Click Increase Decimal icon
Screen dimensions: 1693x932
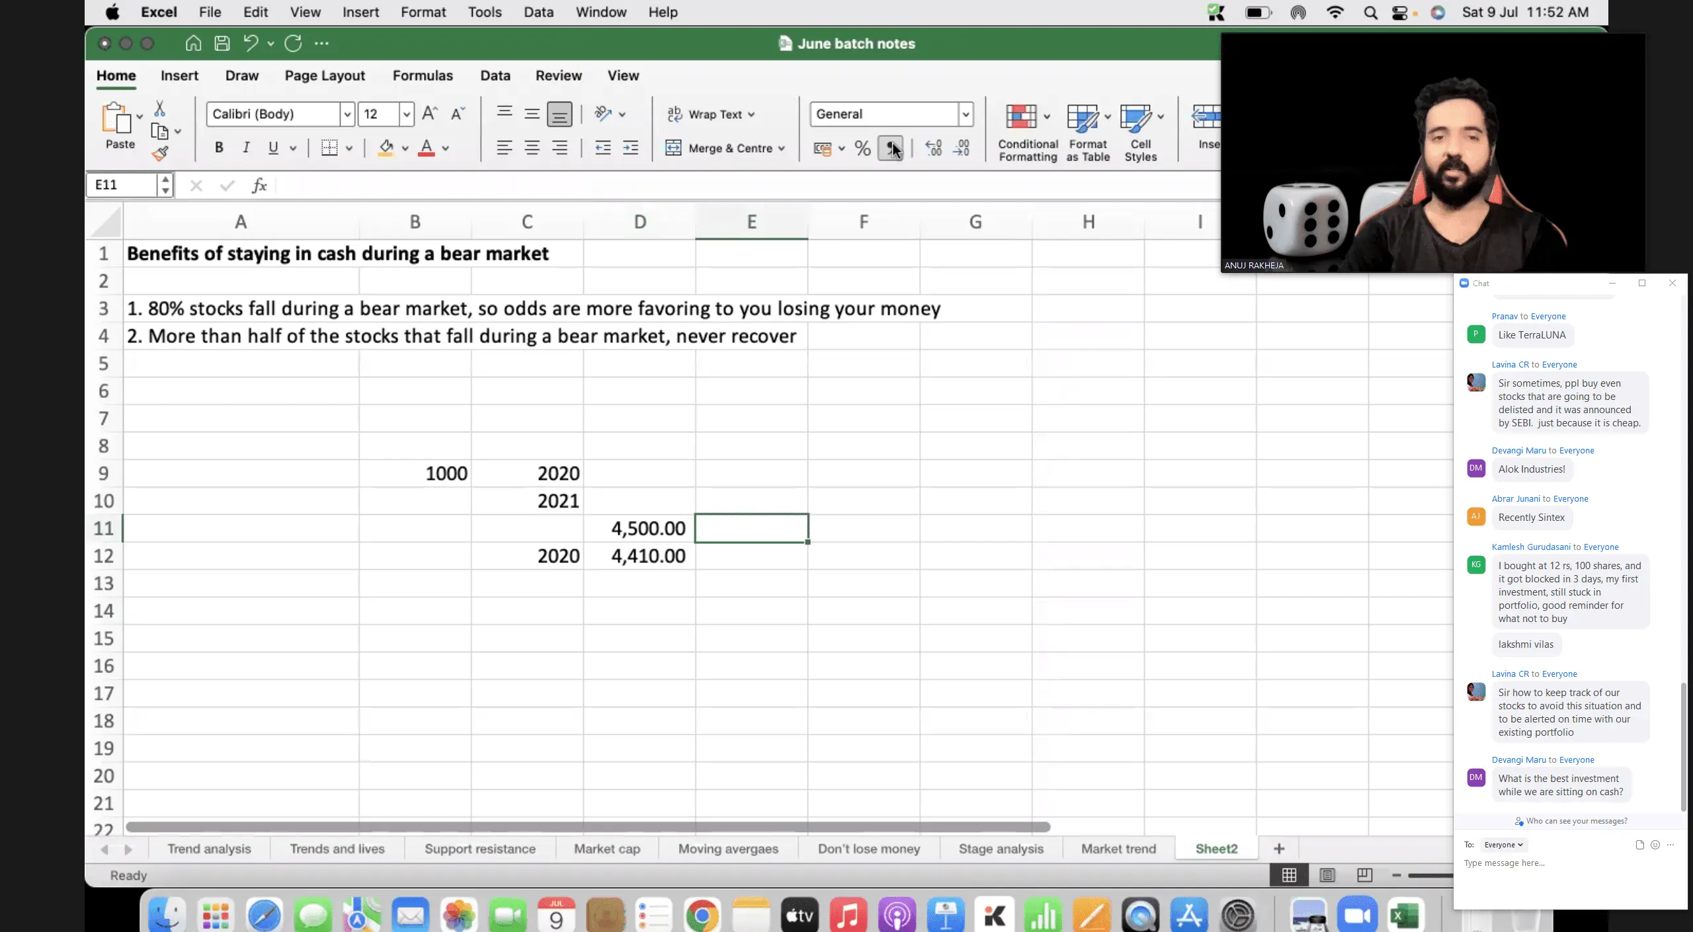933,148
